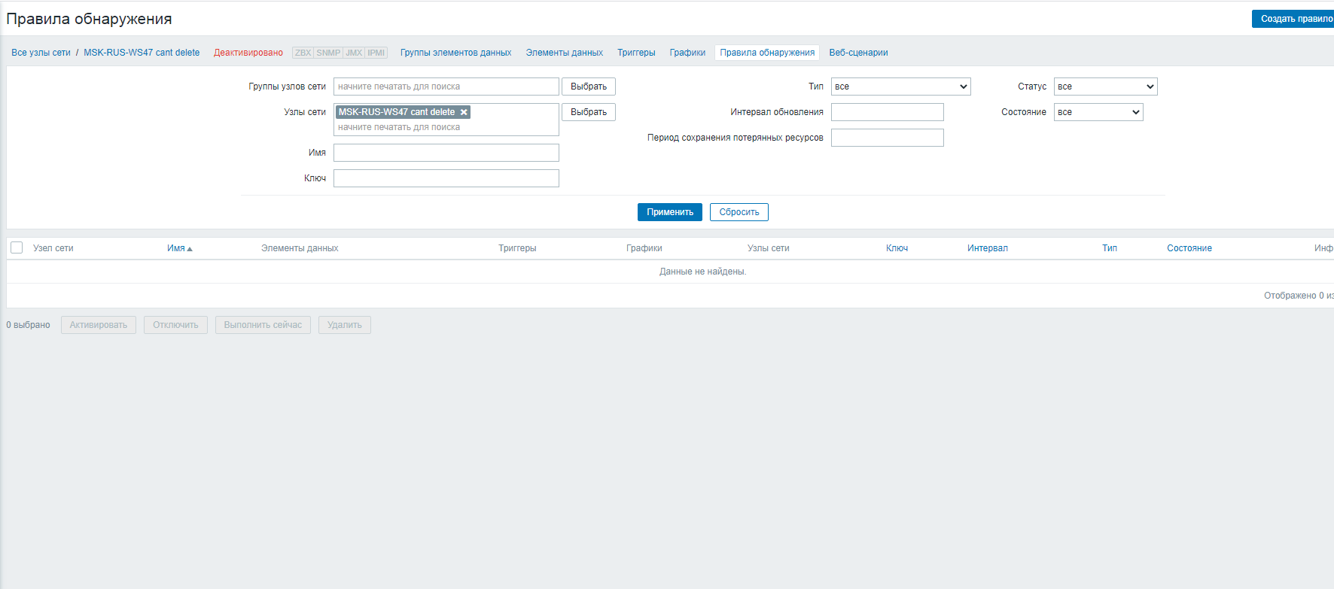Toggle the select-all checkbox in table header

tap(17, 247)
